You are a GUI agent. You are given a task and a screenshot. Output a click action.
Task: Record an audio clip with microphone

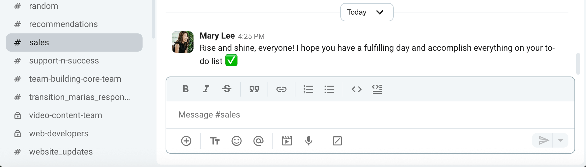(x=309, y=141)
